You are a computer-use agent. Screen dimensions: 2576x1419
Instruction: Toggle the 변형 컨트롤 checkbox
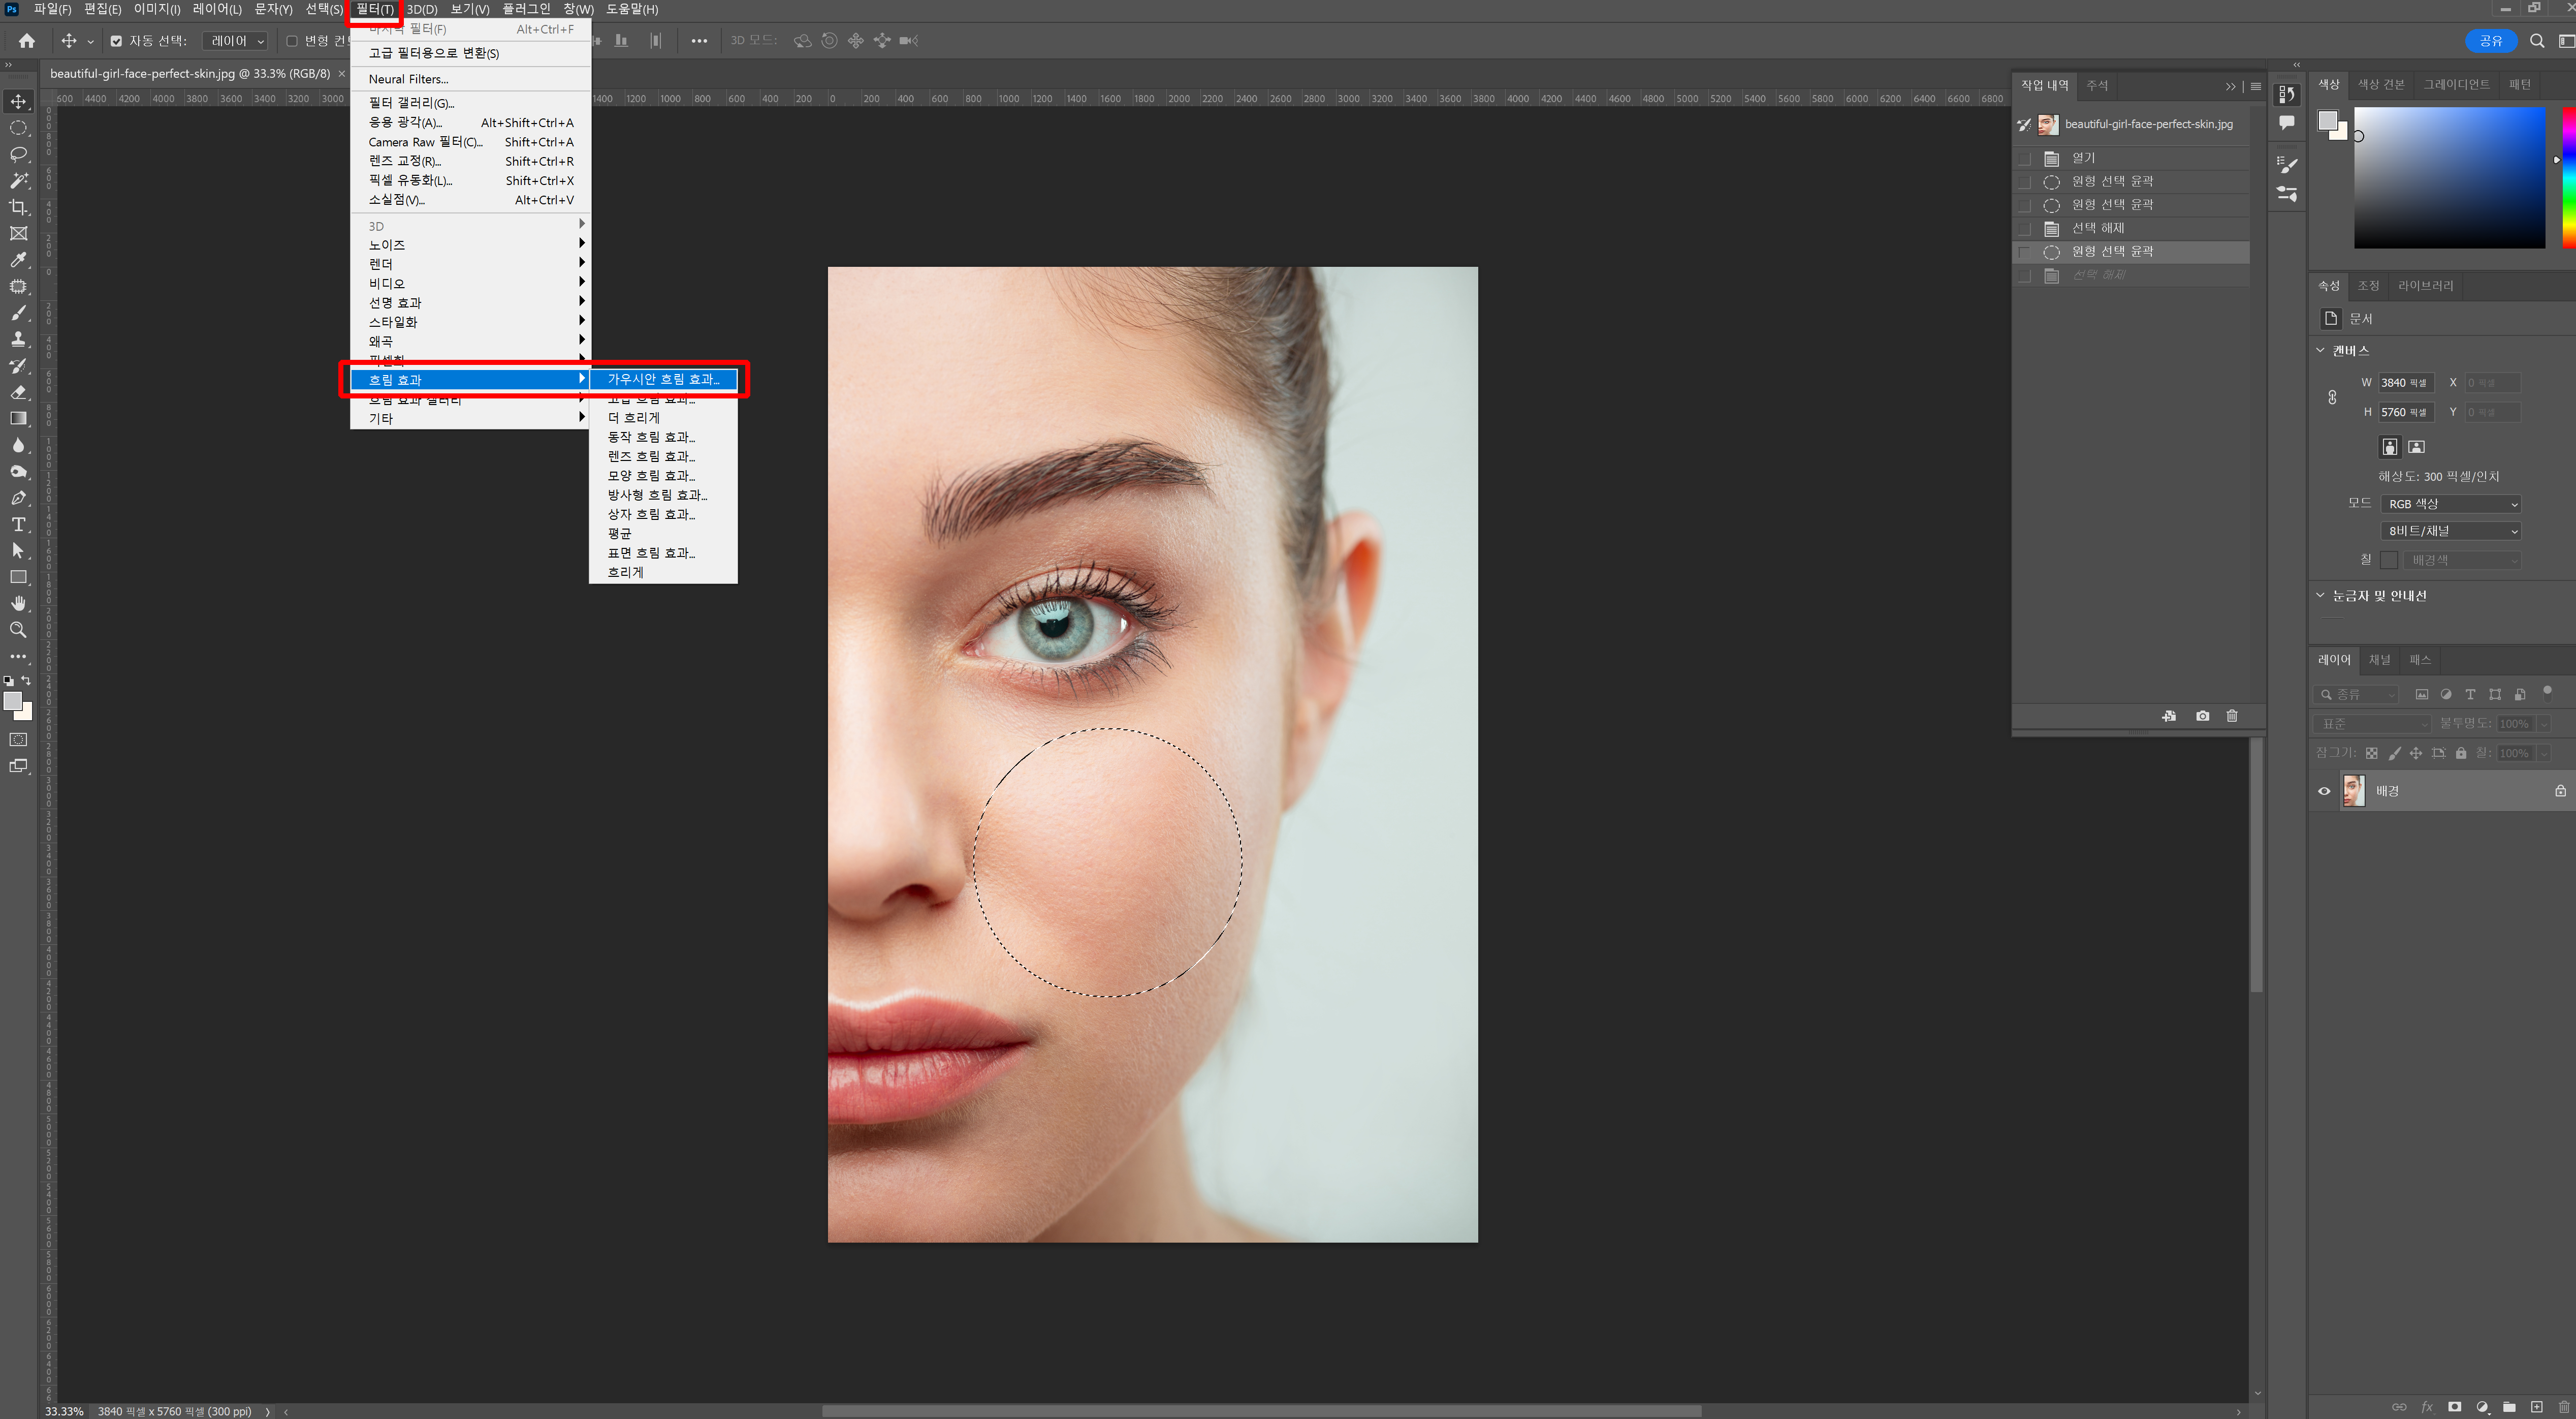click(x=292, y=41)
